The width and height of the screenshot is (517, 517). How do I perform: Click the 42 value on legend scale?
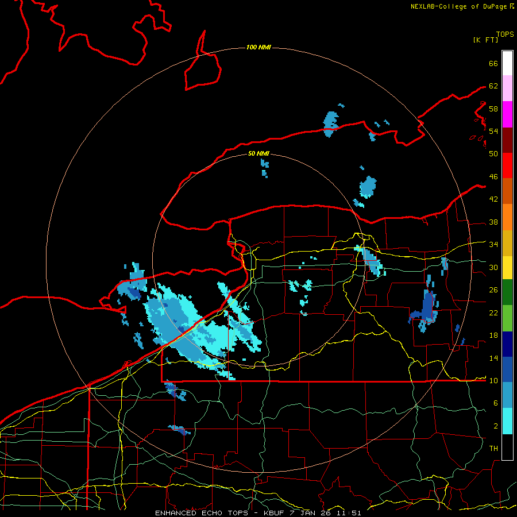[x=493, y=199]
